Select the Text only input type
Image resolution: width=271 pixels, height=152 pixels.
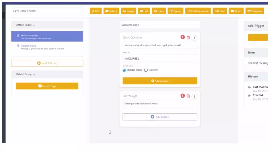point(146,70)
